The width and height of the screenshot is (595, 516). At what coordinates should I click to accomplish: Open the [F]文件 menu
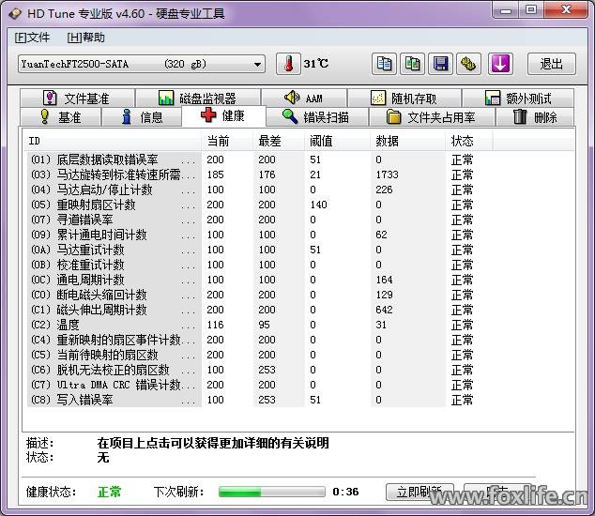32,38
